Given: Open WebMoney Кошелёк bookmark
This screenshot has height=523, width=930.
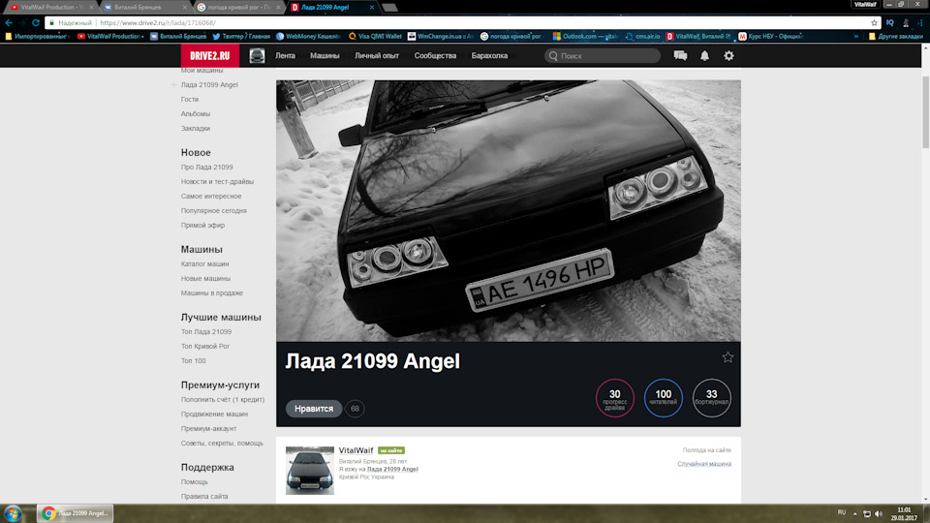Looking at the screenshot, I should click(308, 36).
